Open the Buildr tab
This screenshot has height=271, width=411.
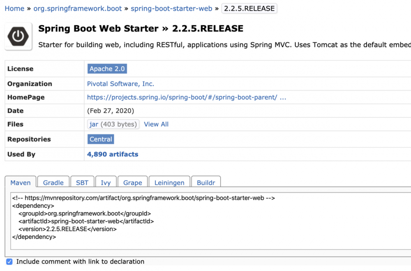[206, 182]
